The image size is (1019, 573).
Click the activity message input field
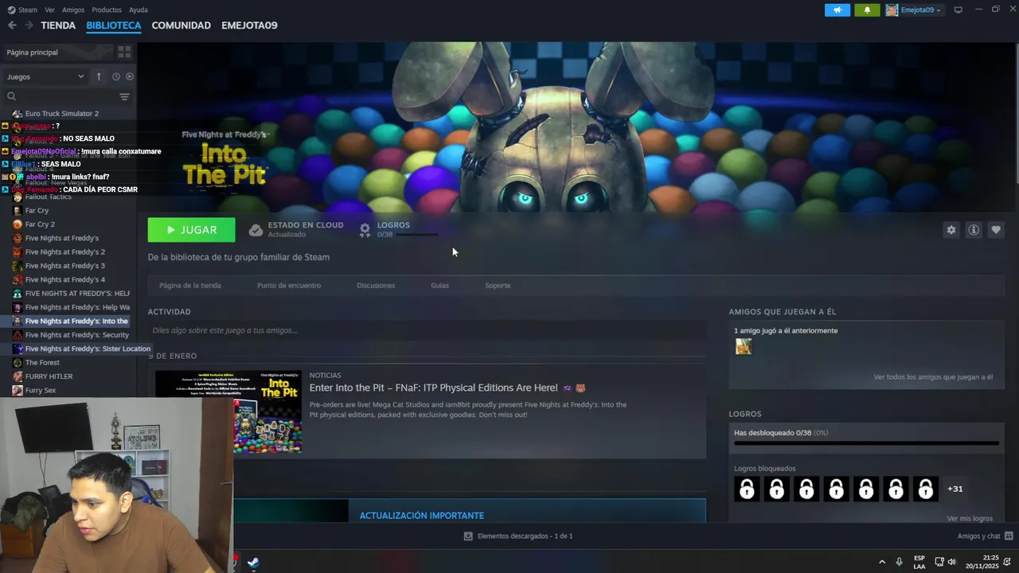(427, 330)
